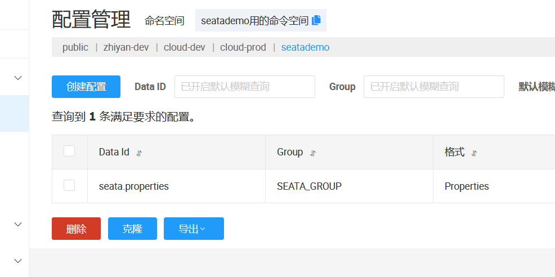Expand the second sidebar chevron

coord(18,224)
